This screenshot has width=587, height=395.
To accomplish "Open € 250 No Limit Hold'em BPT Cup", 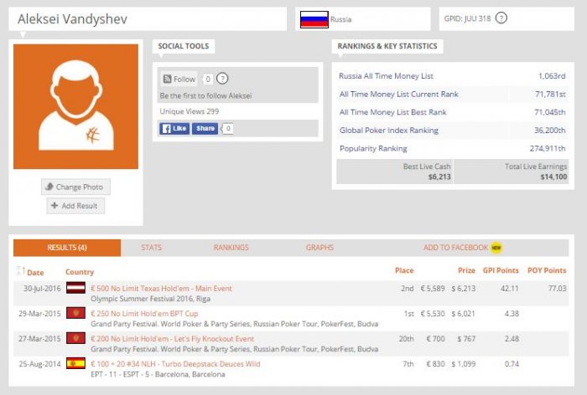I will click(144, 314).
